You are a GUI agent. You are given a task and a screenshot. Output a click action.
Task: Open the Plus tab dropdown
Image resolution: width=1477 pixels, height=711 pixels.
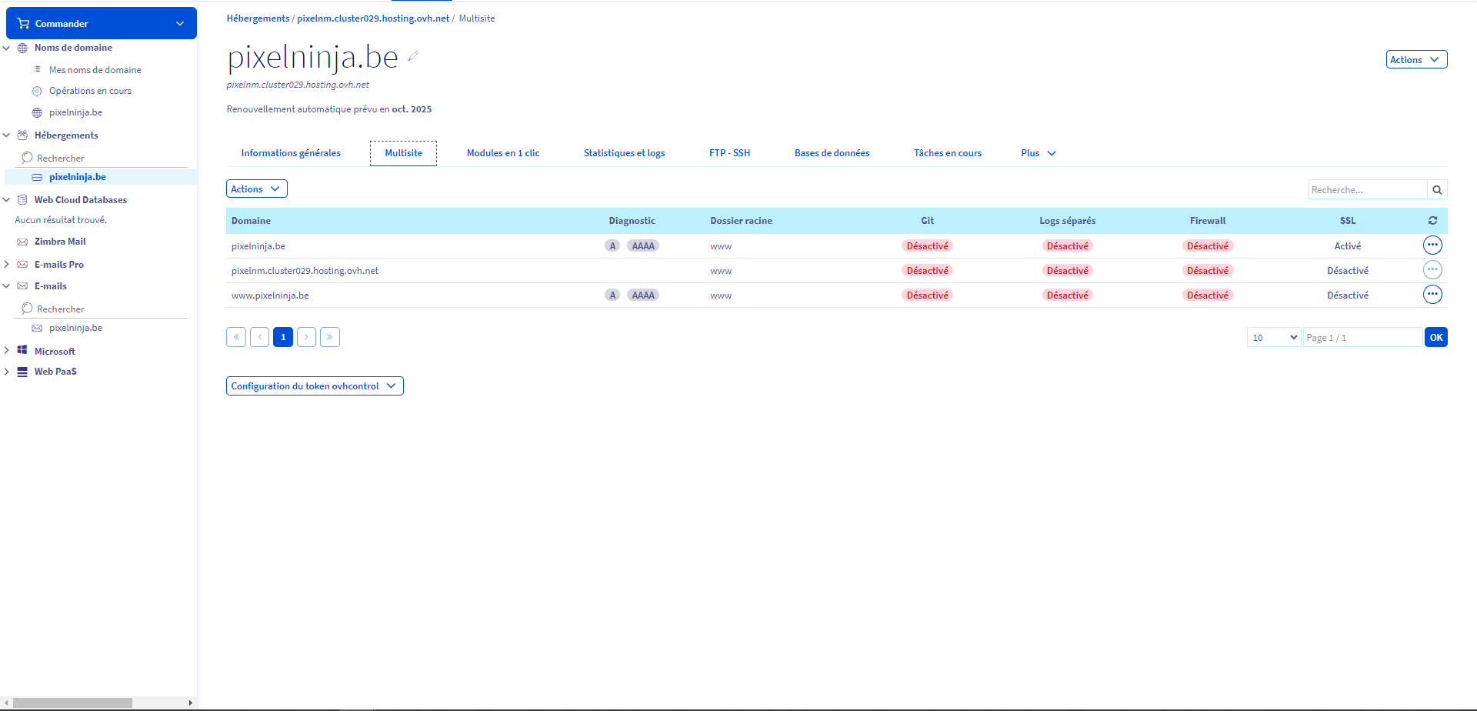(1038, 153)
